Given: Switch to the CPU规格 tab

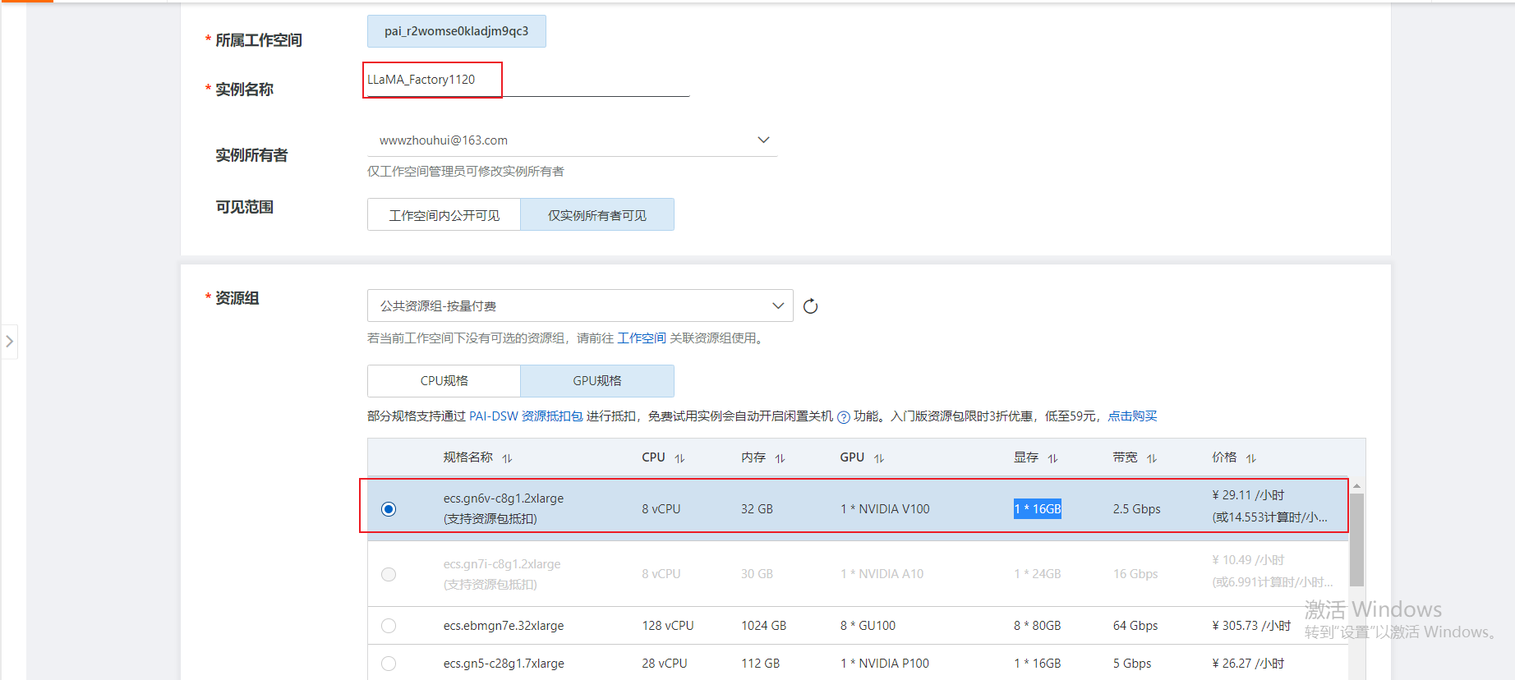Looking at the screenshot, I should (x=444, y=381).
